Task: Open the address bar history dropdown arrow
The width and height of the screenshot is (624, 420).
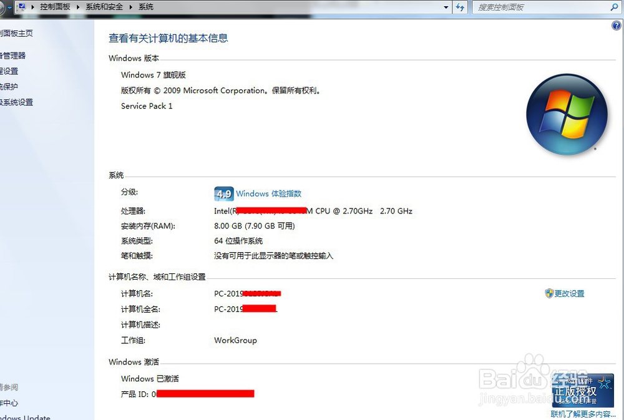Action: 446,7
